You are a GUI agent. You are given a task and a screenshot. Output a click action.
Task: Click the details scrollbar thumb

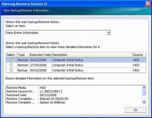[144, 92]
